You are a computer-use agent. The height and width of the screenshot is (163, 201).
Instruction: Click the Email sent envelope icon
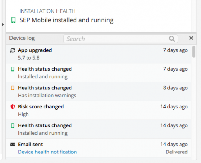[13, 145]
